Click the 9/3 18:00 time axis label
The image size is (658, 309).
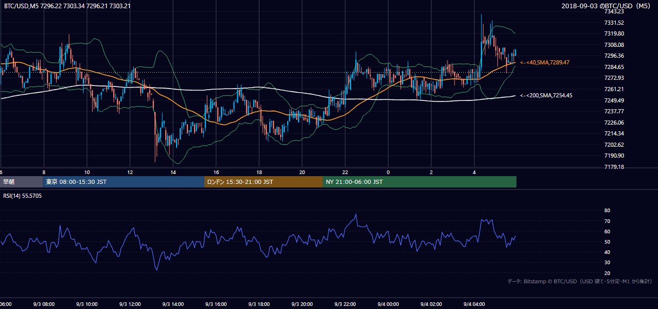click(259, 304)
